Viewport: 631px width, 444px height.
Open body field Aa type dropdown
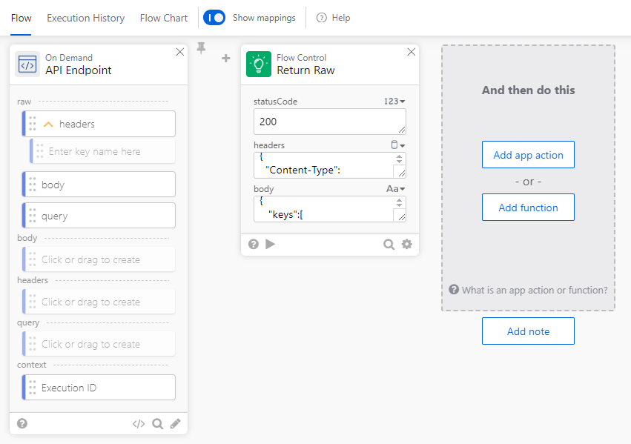pyautogui.click(x=396, y=188)
